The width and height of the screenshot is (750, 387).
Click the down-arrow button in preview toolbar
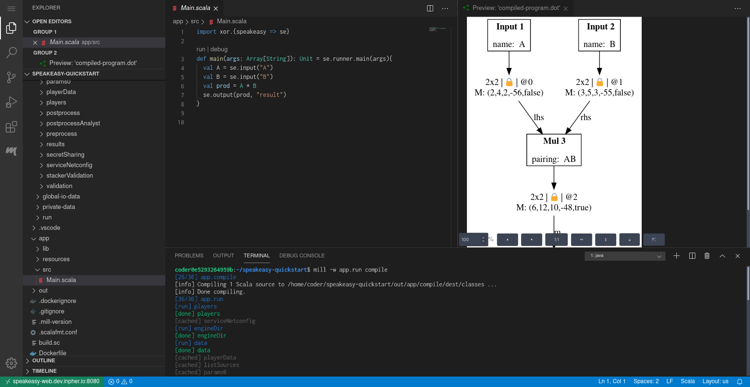click(629, 239)
